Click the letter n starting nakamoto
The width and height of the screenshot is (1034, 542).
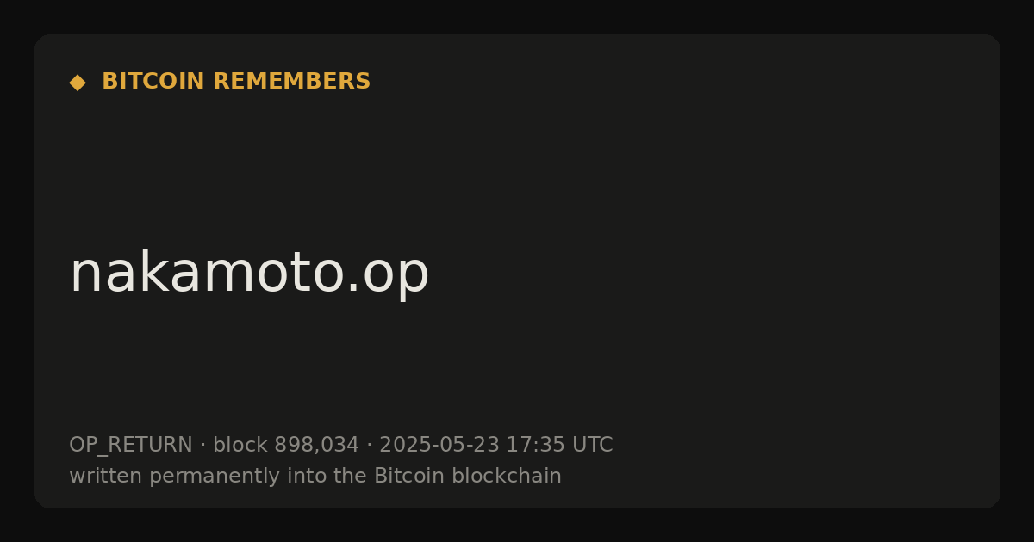click(84, 277)
